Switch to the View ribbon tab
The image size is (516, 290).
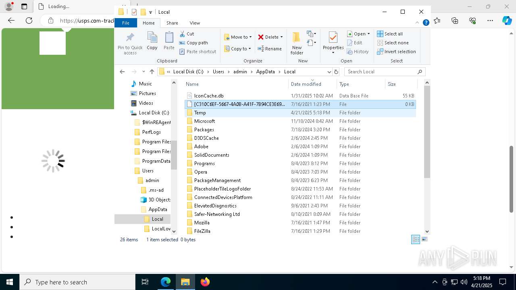coord(195,23)
